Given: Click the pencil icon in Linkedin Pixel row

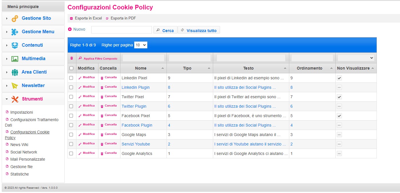Looking at the screenshot, I should coord(80,78).
